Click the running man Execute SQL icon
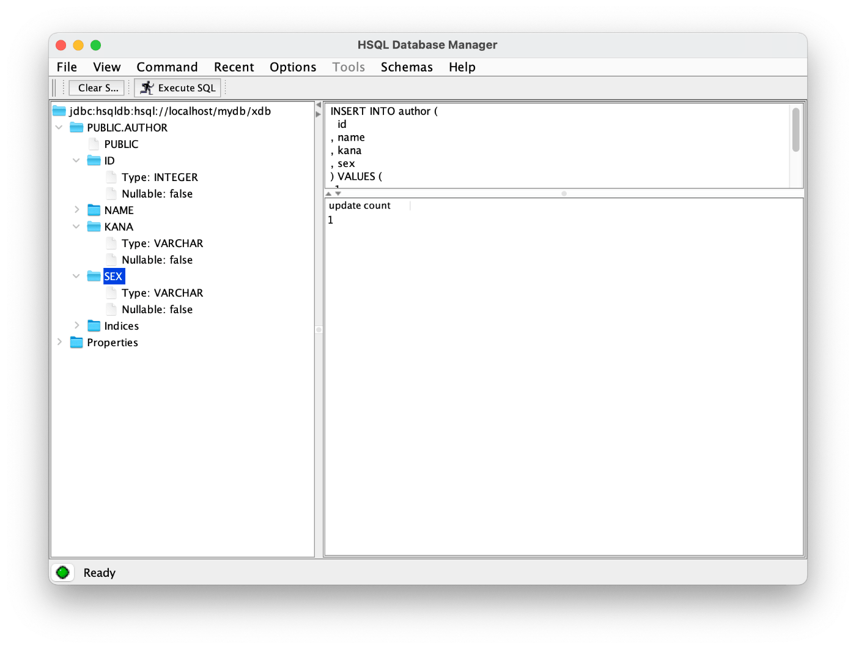Image resolution: width=856 pixels, height=649 pixels. 147,87
